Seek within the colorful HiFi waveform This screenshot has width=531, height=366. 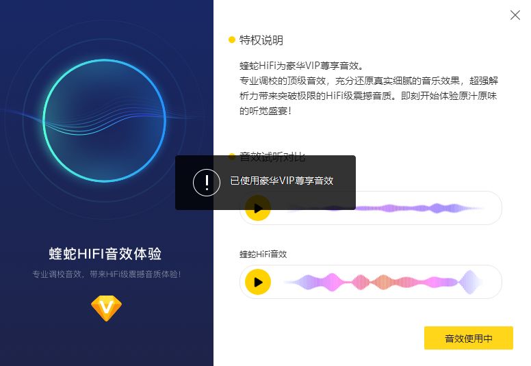tap(384, 282)
